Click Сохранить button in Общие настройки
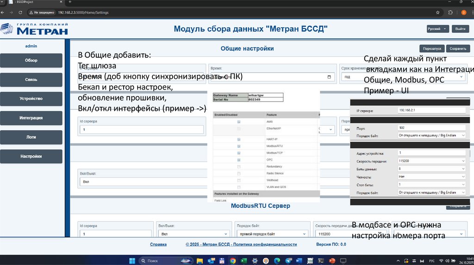This screenshot has height=265, width=474. tap(458, 48)
